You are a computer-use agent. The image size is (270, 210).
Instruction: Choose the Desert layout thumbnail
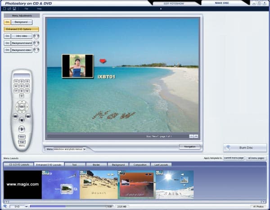(99, 185)
